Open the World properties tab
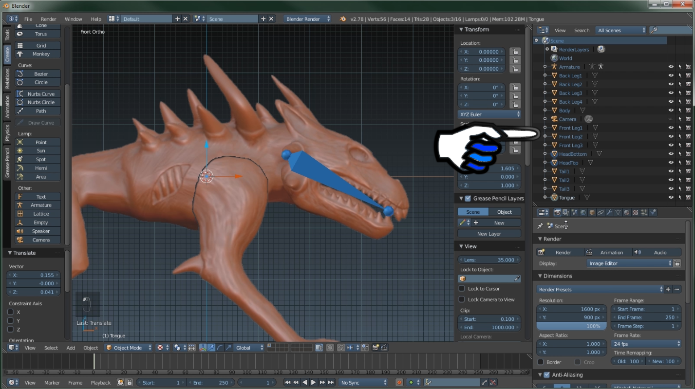 (x=583, y=212)
